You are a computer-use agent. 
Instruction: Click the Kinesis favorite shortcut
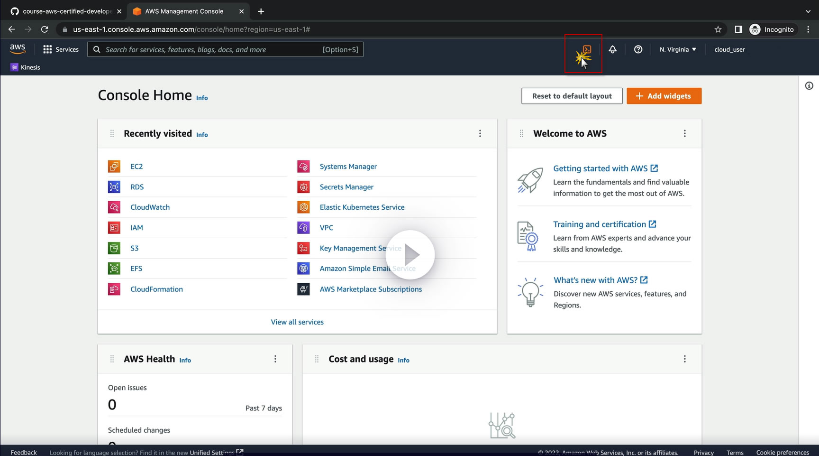point(26,67)
